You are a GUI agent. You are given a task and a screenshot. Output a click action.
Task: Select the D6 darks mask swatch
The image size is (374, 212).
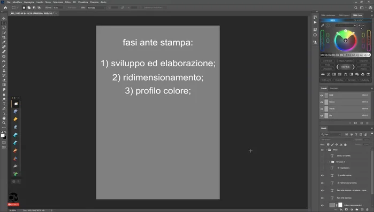coord(322,55)
